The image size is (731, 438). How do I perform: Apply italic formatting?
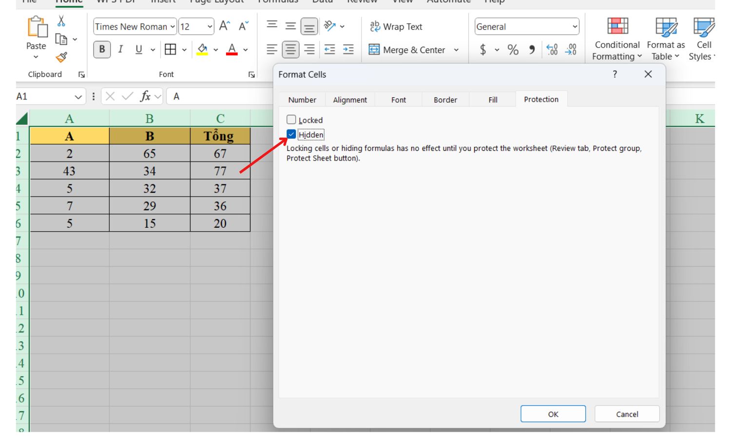(x=120, y=49)
